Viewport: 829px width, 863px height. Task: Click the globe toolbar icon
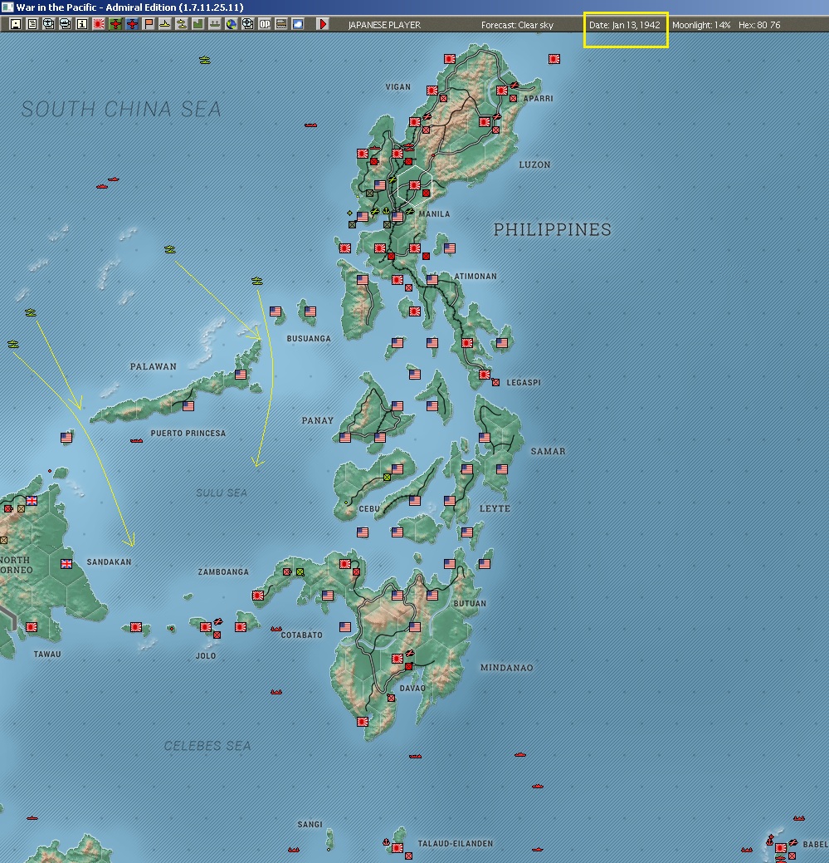click(232, 24)
